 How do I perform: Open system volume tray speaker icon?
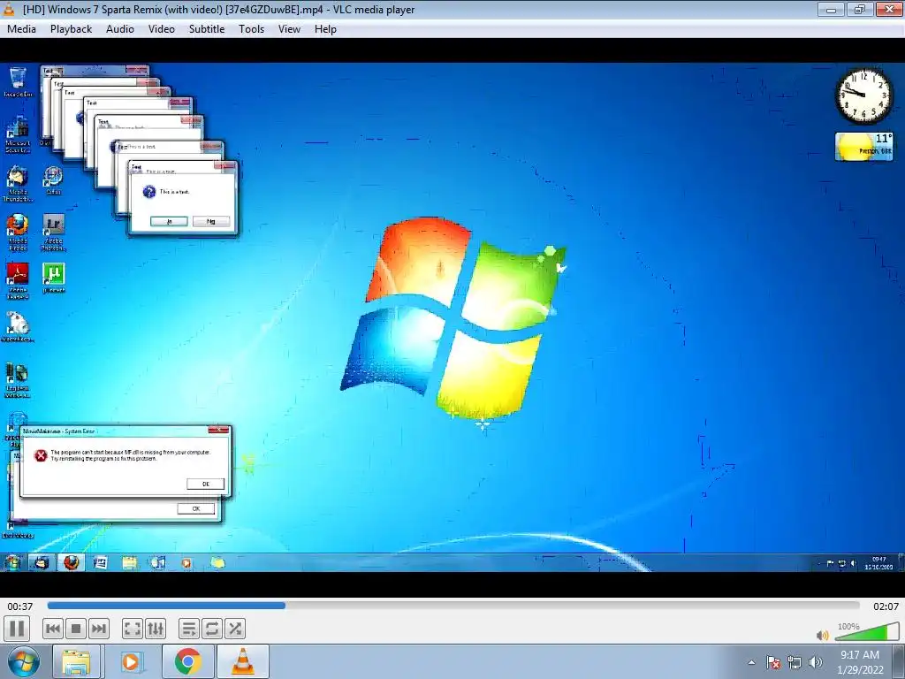tap(816, 662)
